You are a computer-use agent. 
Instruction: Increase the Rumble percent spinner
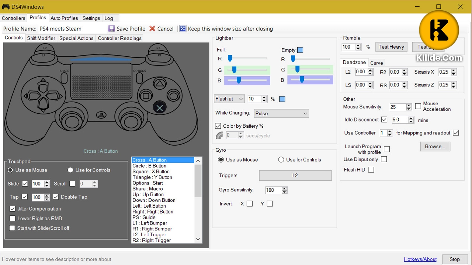[x=358, y=45]
